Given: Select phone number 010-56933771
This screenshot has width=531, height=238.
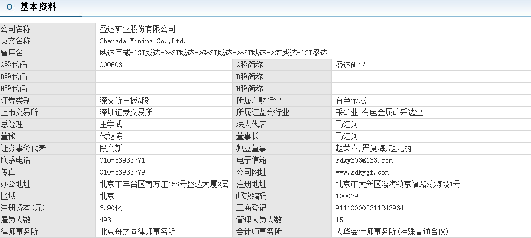Looking at the screenshot, I should [x=122, y=160].
